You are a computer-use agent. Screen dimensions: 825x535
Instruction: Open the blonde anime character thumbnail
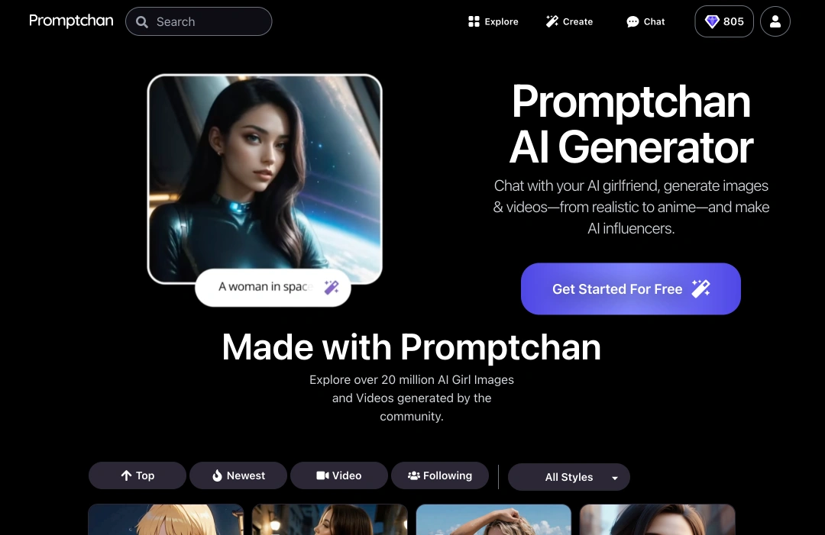point(166,520)
